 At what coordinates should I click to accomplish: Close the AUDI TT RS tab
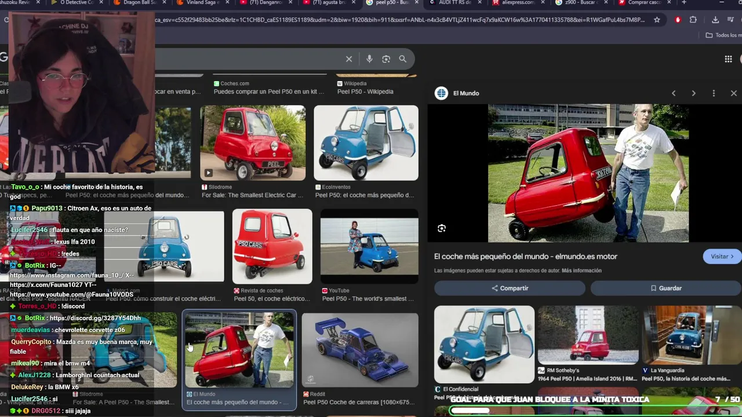point(479,3)
